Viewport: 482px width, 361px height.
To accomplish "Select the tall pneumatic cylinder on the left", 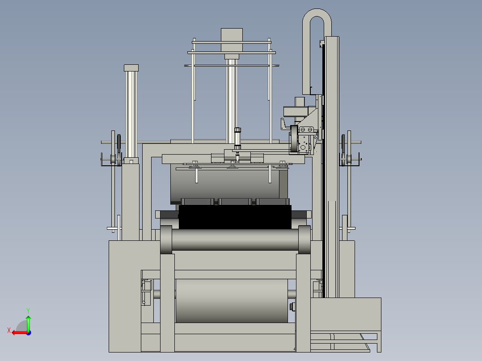I will click(x=131, y=114).
